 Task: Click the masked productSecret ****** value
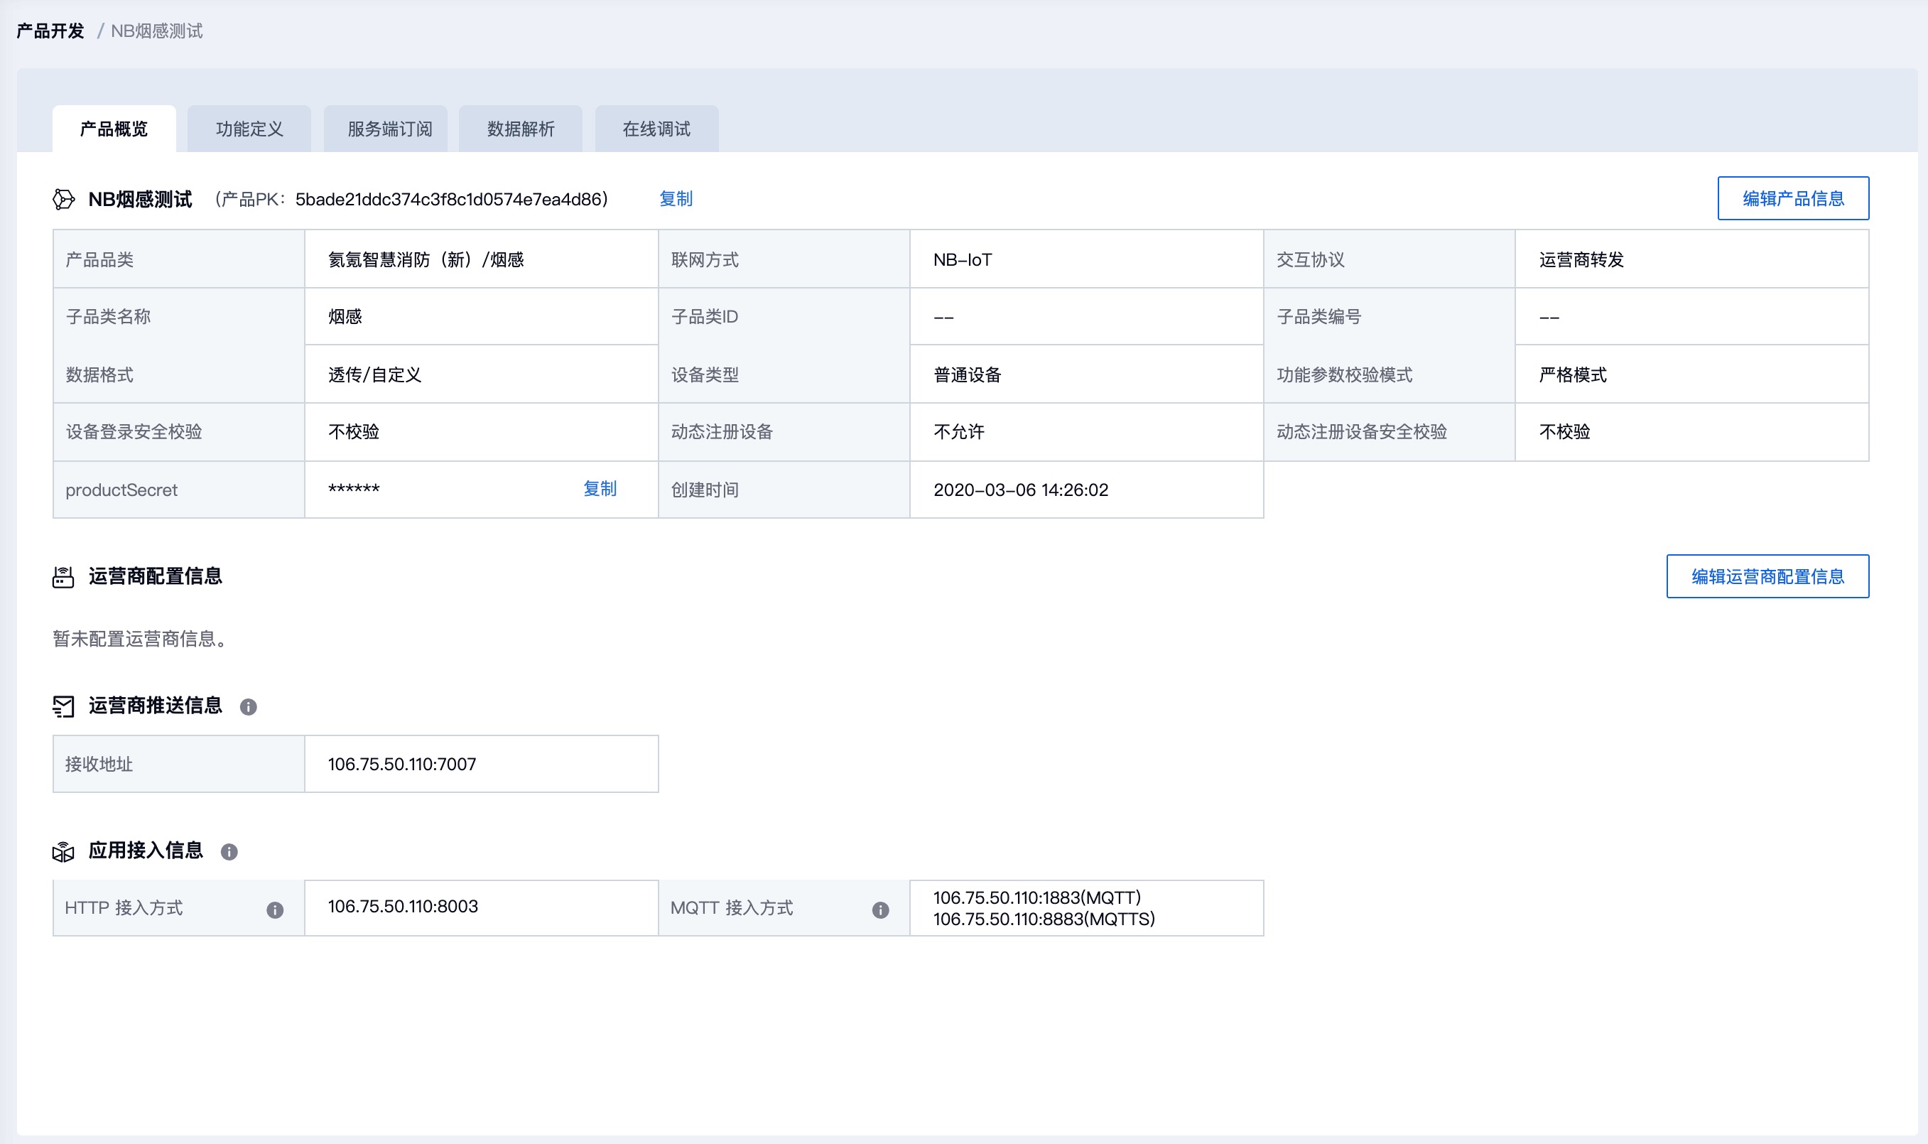tap(354, 490)
